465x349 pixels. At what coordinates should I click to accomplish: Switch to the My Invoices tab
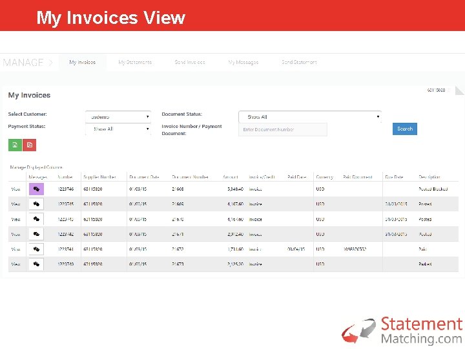click(83, 62)
